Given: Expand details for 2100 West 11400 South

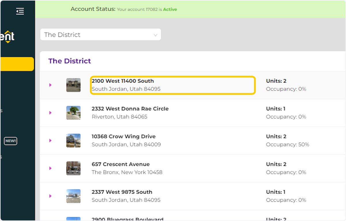Looking at the screenshot, I should click(x=50, y=85).
